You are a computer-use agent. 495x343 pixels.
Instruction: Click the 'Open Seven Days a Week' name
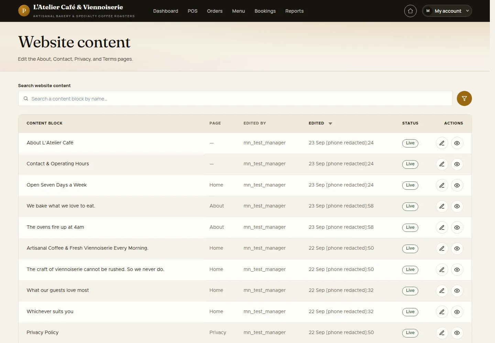[57, 185]
